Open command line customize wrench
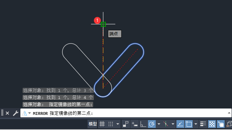232x130 pixels. (x=15, y=113)
